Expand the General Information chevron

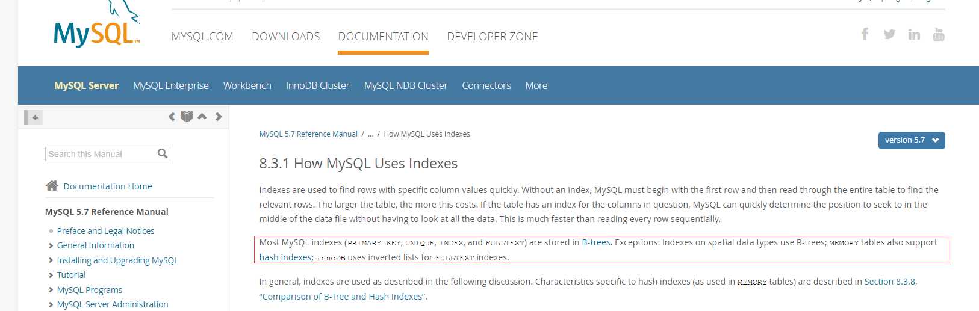tap(51, 245)
